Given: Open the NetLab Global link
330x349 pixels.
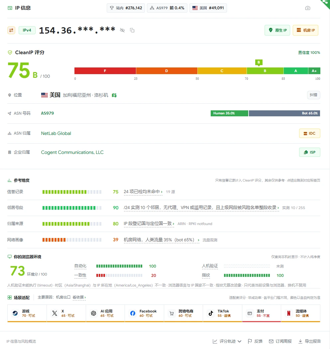Looking at the screenshot, I should click(56, 133).
